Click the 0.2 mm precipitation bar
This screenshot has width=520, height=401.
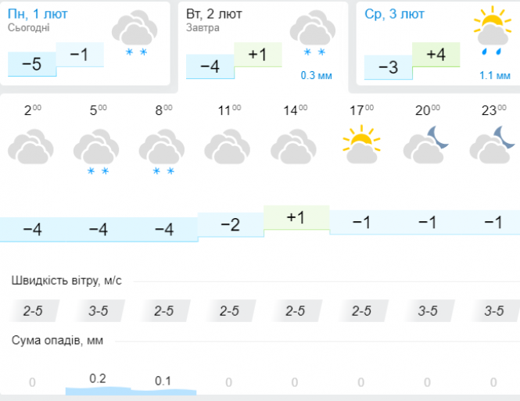point(98,387)
